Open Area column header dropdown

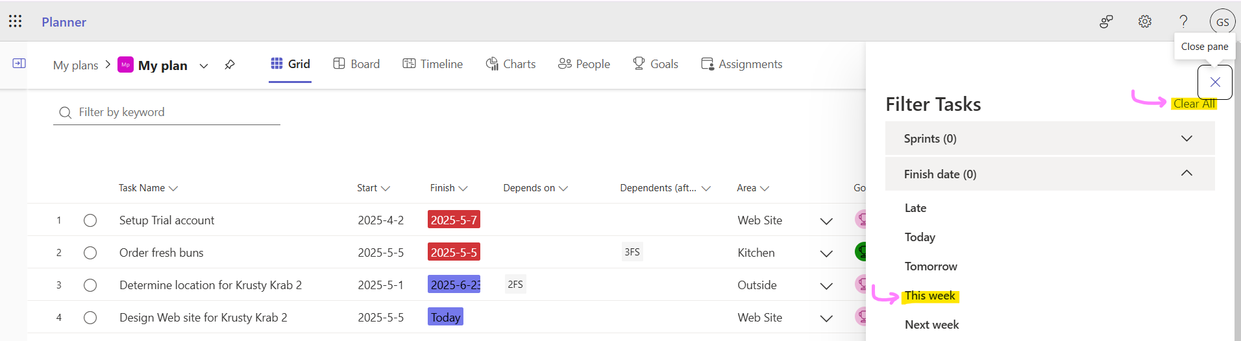[x=765, y=189]
